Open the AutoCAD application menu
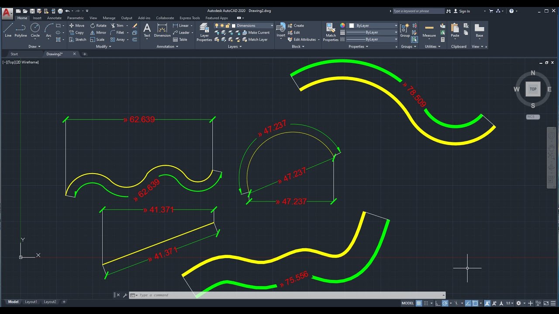 pyautogui.click(x=7, y=13)
